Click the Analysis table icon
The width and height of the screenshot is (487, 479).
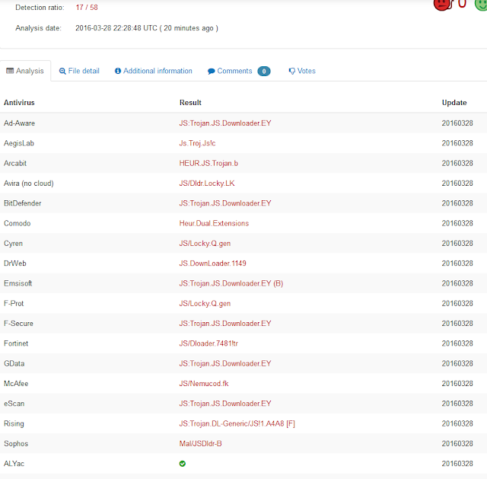10,71
